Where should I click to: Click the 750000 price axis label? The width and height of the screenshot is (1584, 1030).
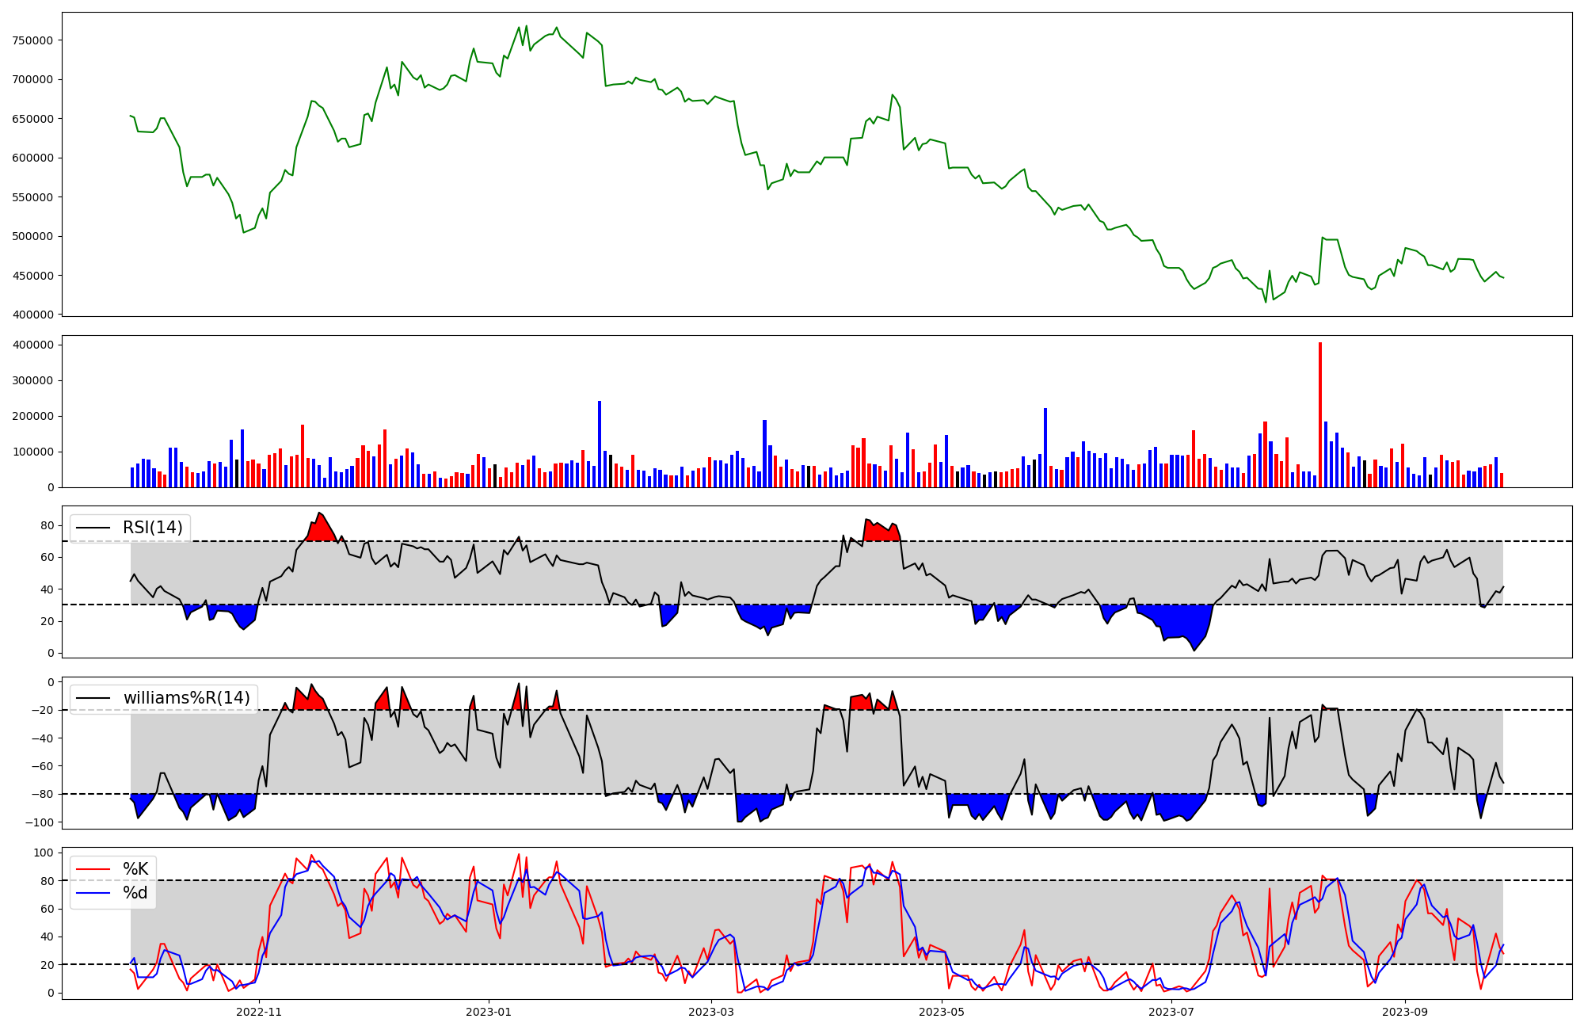click(33, 40)
